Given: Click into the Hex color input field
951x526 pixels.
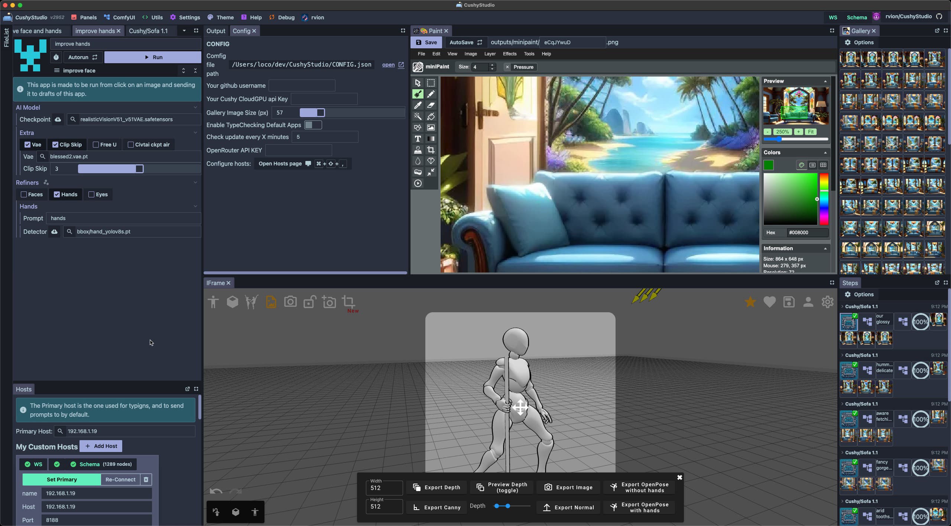Looking at the screenshot, I should pyautogui.click(x=807, y=232).
